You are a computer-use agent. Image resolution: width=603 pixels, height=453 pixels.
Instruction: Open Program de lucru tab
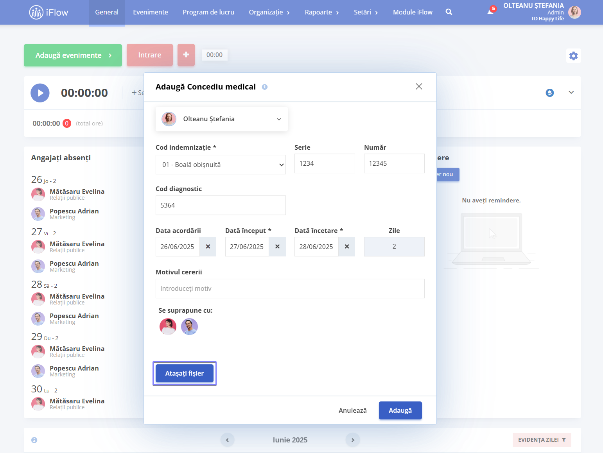coord(208,12)
